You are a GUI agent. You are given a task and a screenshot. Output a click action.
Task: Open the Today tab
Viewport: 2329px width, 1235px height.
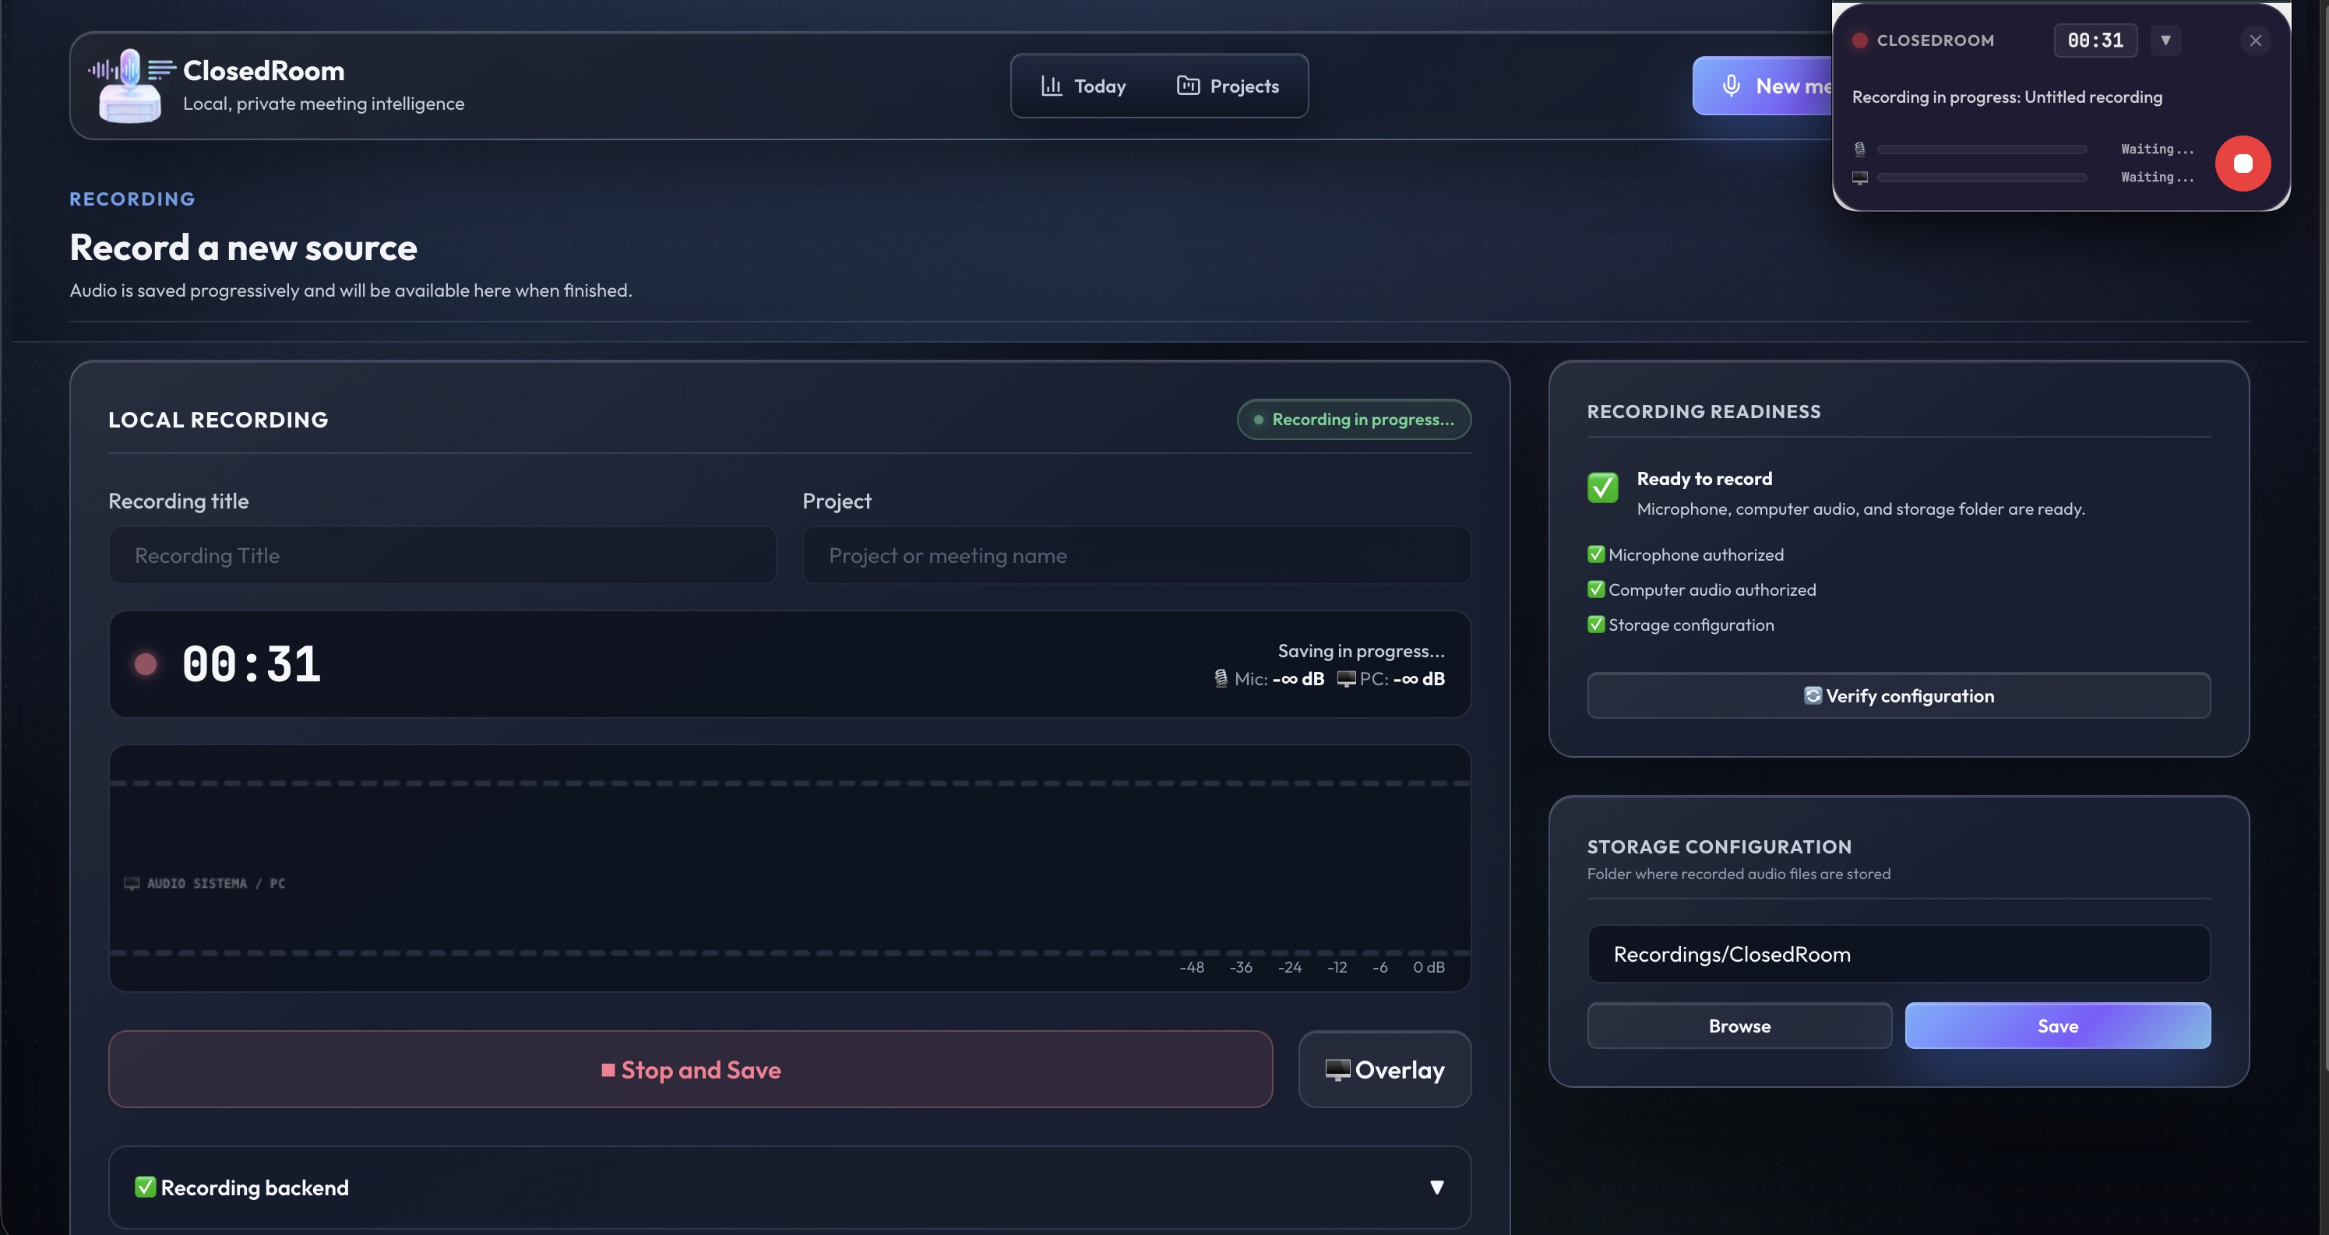pyautogui.click(x=1084, y=86)
